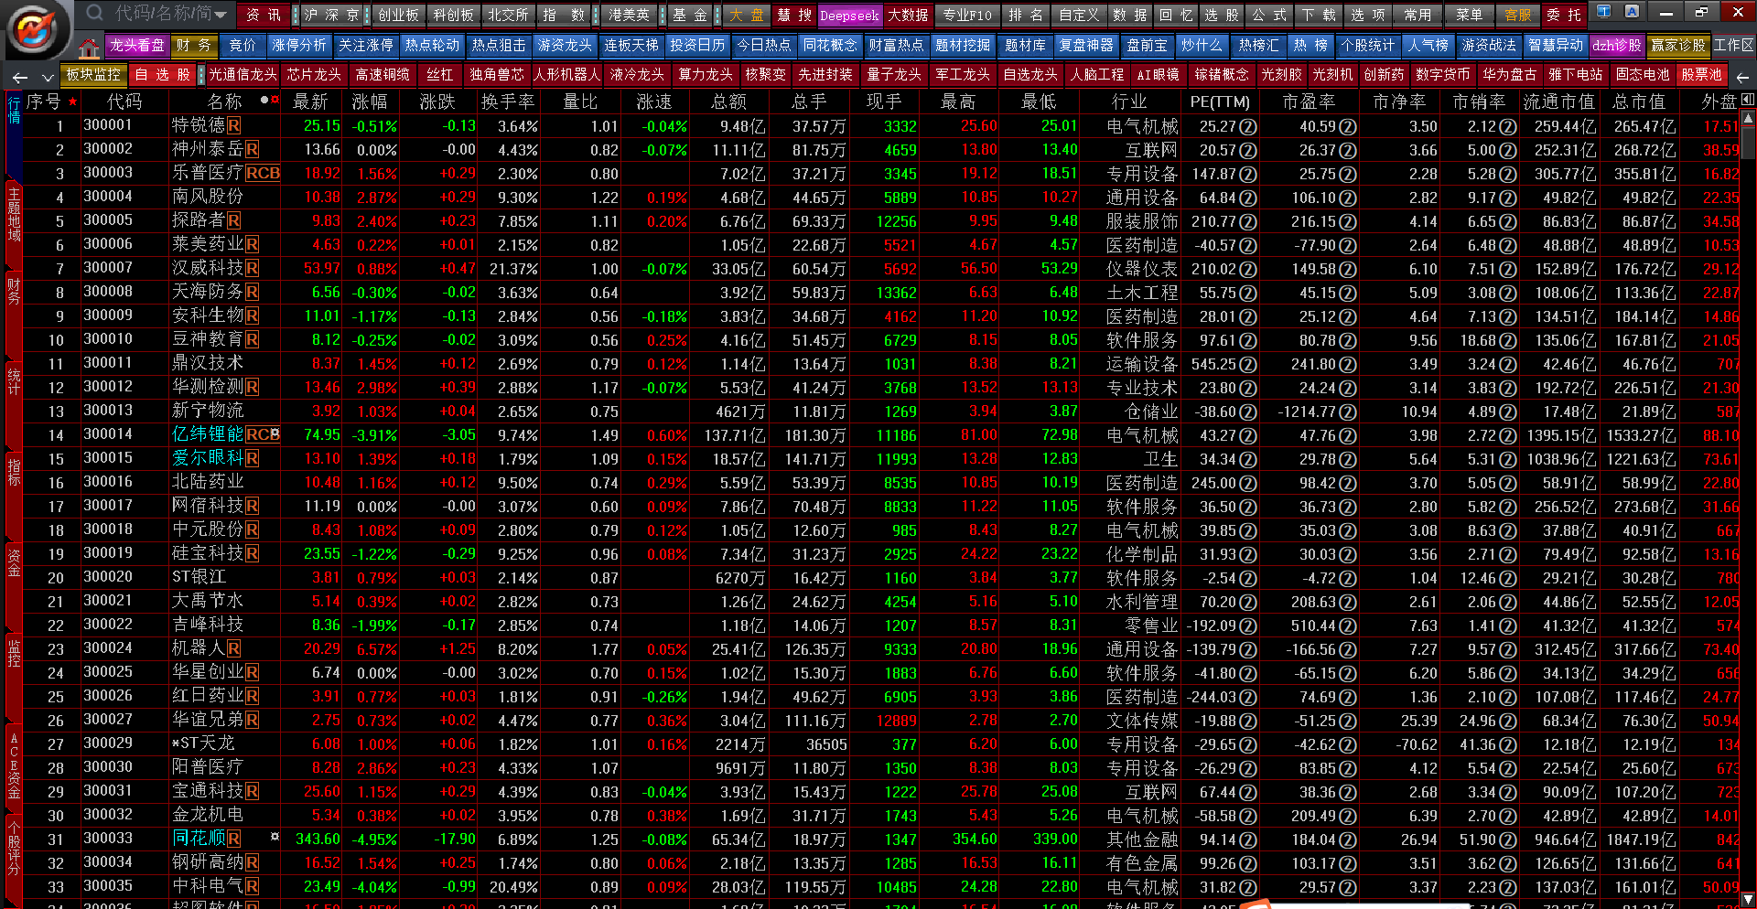Image resolution: width=1757 pixels, height=909 pixels.
Task: Click the round app logo at top-left
Action: point(35,29)
